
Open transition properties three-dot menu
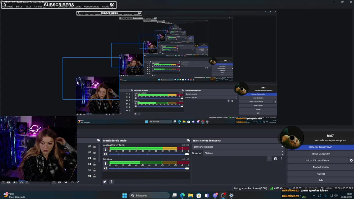pos(282,159)
